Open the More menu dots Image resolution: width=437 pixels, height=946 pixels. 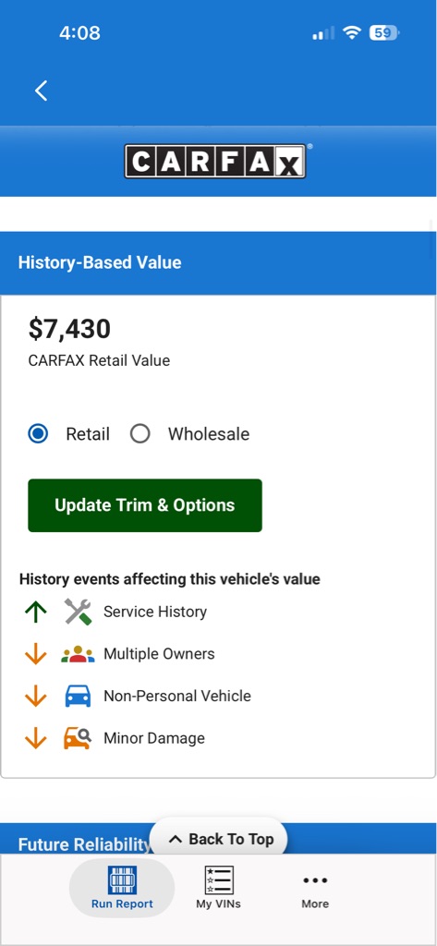(315, 888)
